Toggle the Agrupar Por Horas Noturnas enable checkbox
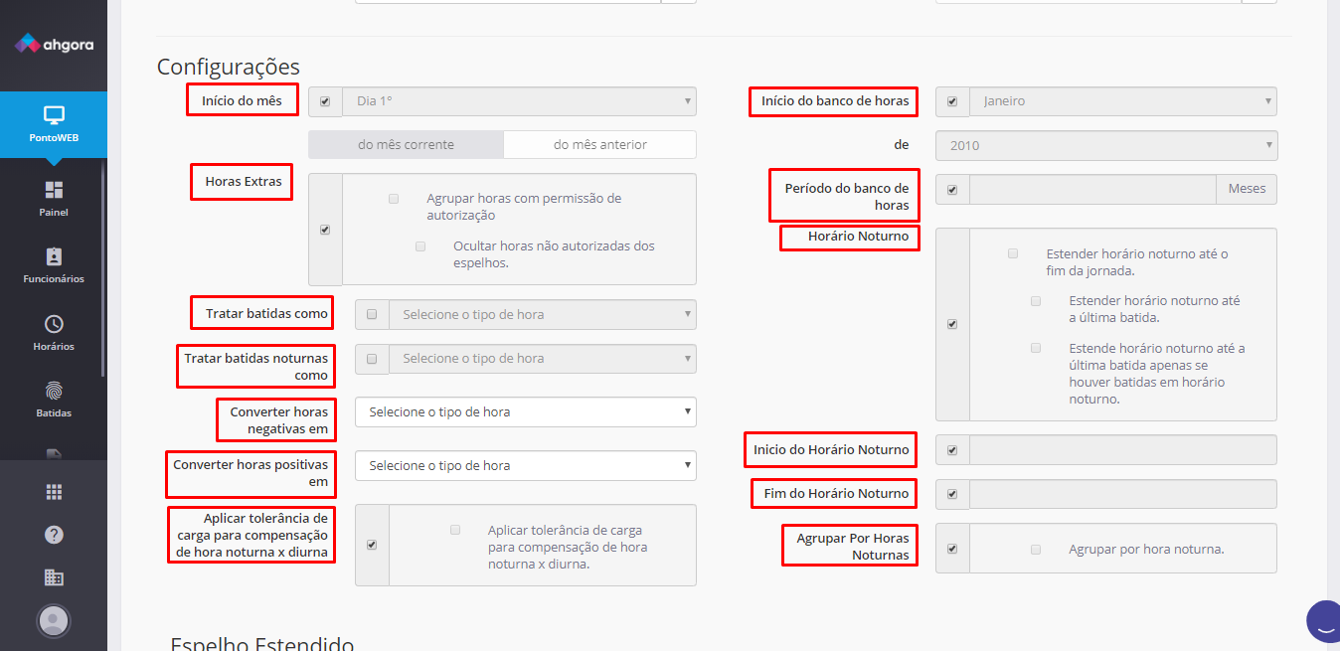The image size is (1340, 651). tap(952, 549)
